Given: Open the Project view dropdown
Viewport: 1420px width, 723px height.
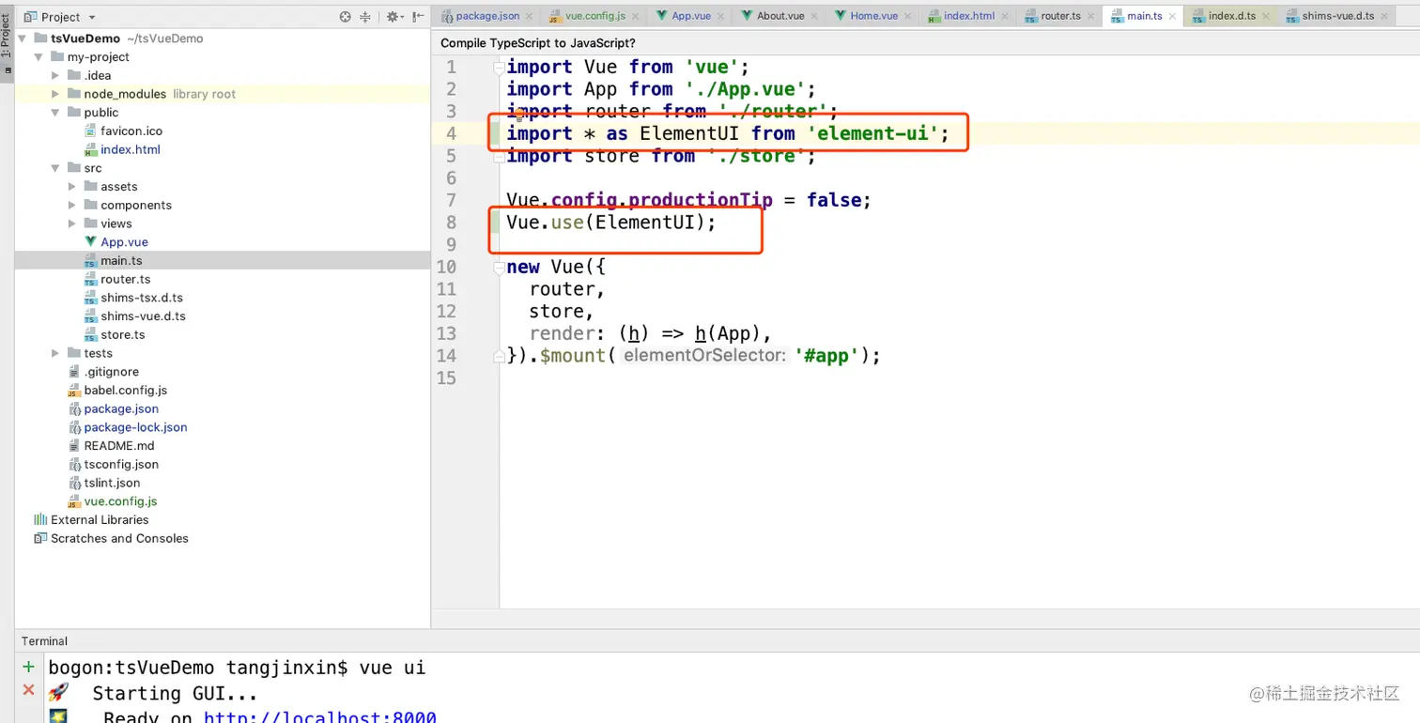Looking at the screenshot, I should click(60, 17).
